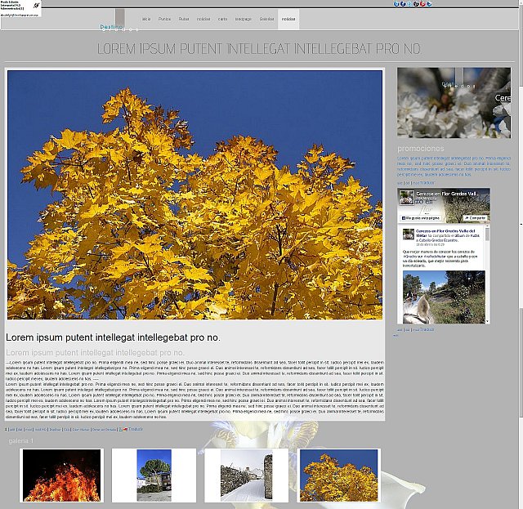The width and height of the screenshot is (523, 509).
Task: Click the Facebook widget scroll up arrow
Action: tap(488, 227)
